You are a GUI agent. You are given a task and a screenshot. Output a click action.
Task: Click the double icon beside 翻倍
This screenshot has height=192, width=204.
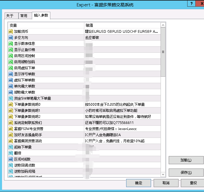point(11,153)
